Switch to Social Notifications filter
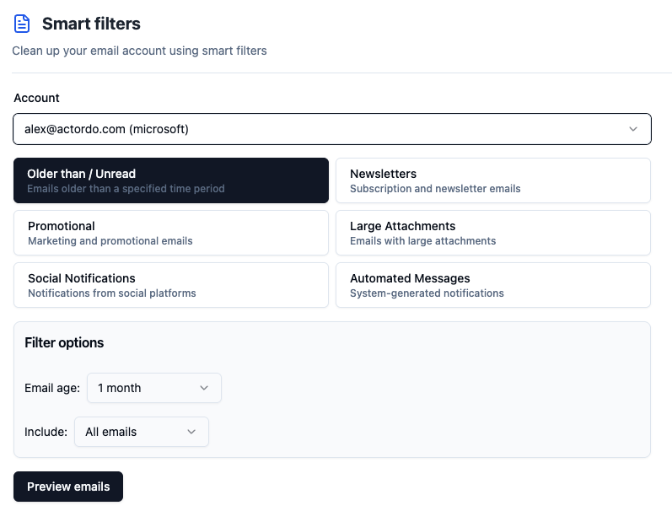Screen dimensions: 672x511 point(171,285)
